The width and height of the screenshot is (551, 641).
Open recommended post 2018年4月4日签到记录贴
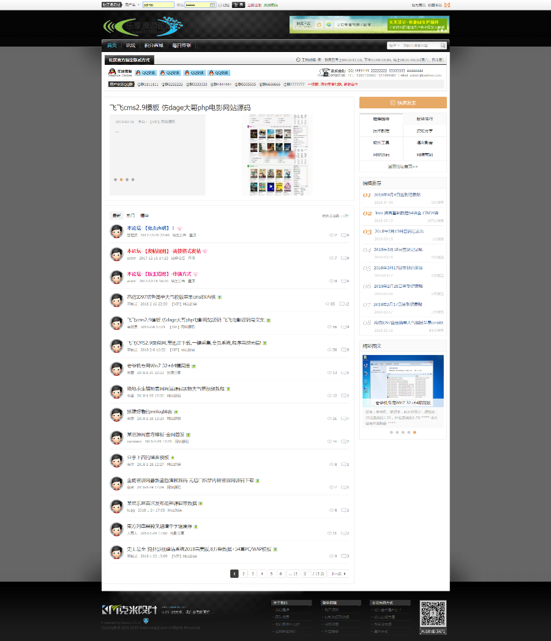[x=397, y=195]
